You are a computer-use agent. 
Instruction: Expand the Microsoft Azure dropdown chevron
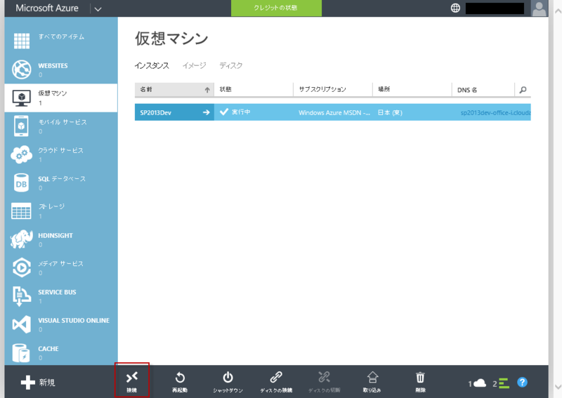click(98, 9)
